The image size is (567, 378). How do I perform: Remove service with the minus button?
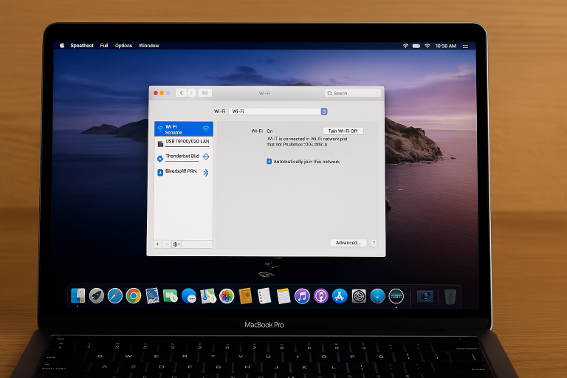tap(167, 244)
